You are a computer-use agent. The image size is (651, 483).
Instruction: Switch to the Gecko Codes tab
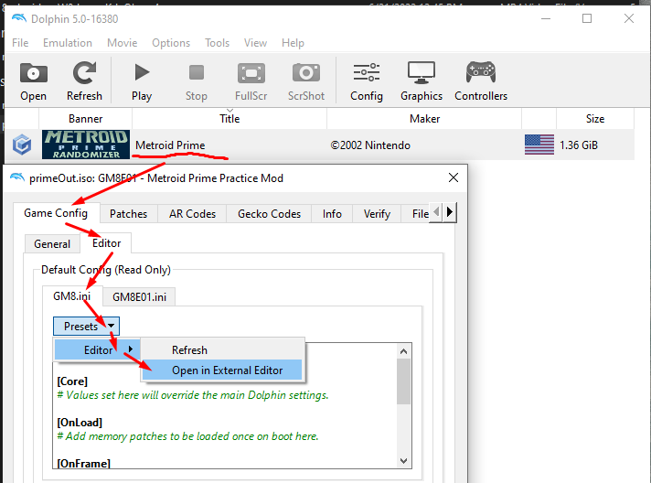coord(269,214)
